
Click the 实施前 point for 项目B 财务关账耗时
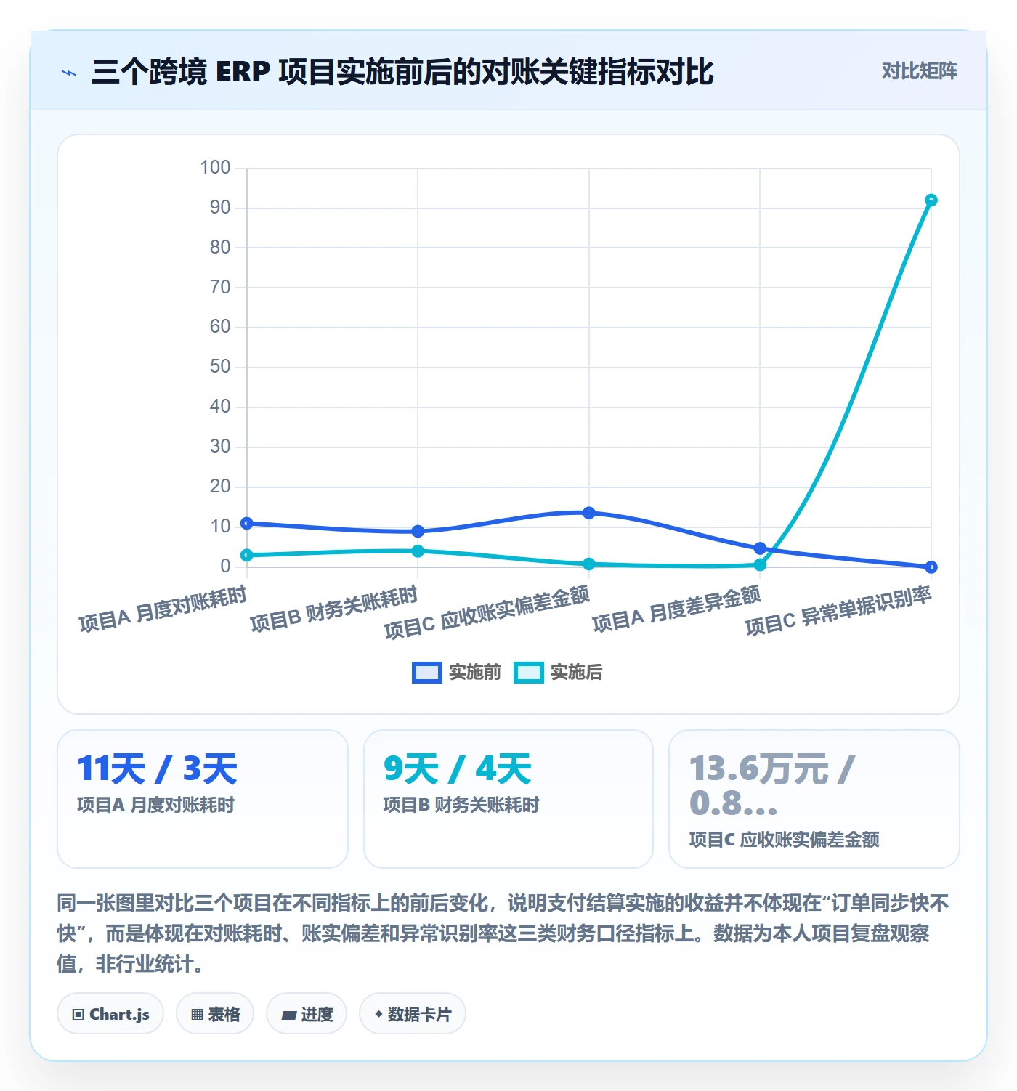(418, 531)
